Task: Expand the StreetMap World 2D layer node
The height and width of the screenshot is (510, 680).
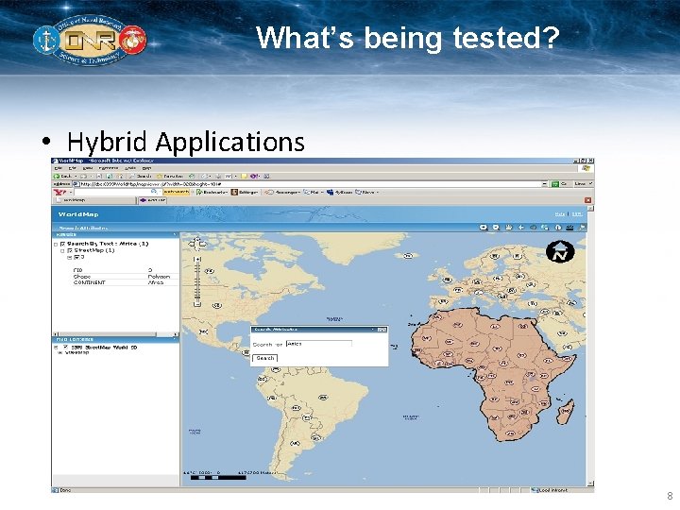Action: (x=56, y=348)
